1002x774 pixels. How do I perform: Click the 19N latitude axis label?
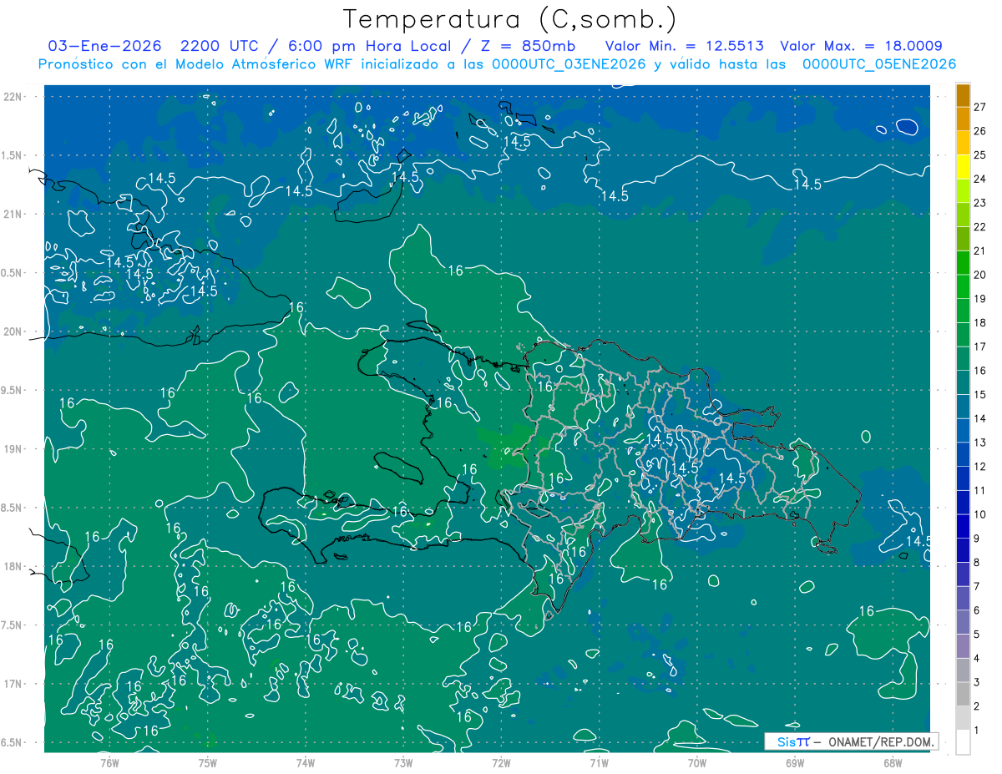point(13,449)
